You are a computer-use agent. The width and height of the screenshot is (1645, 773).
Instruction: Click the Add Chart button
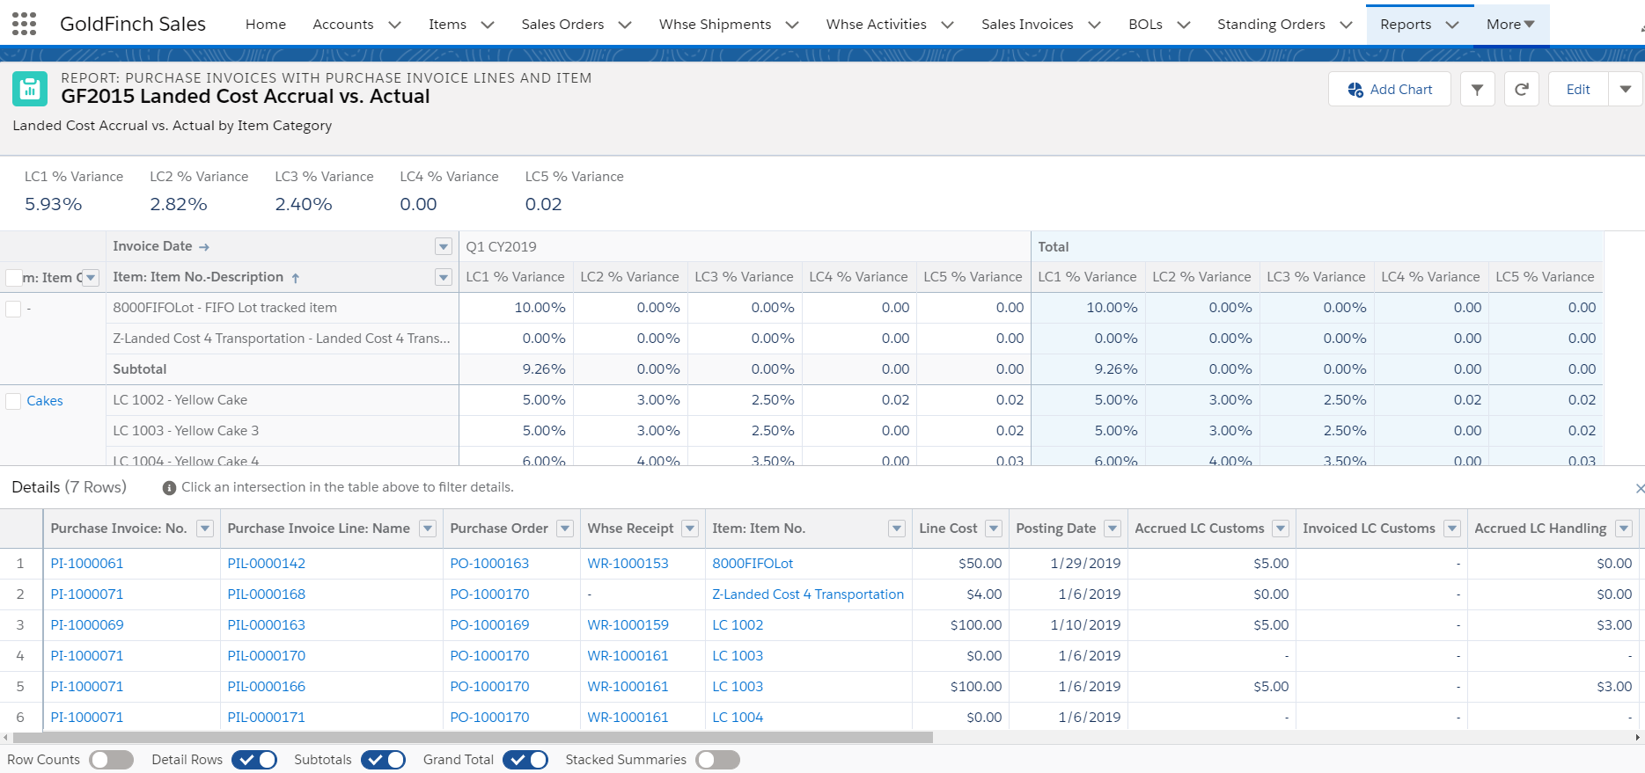[x=1390, y=89]
